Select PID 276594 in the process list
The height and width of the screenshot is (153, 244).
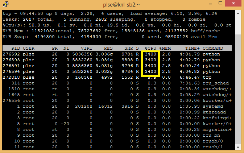(11, 71)
